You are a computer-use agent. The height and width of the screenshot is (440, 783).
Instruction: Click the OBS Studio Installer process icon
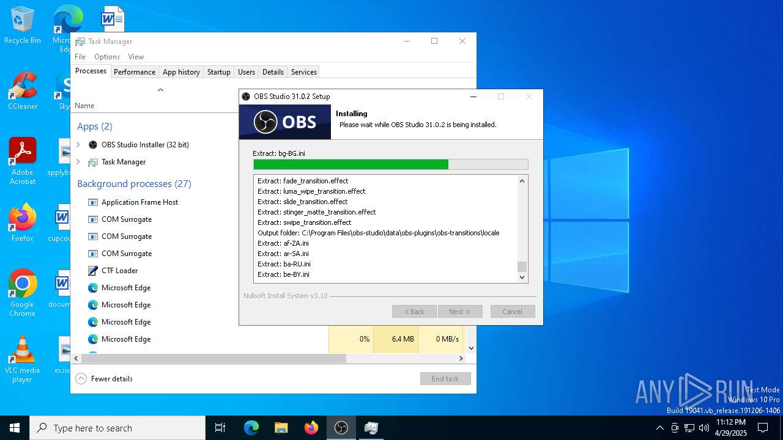click(x=93, y=145)
